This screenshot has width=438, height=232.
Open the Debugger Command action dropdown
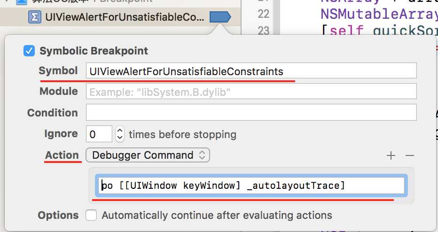148,155
